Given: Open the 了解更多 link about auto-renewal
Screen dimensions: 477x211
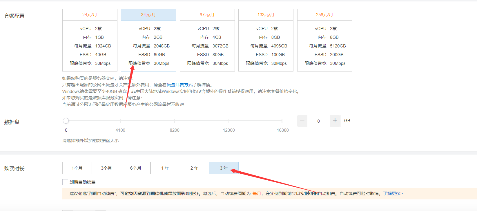Looking at the screenshot, I should click(x=393, y=193).
